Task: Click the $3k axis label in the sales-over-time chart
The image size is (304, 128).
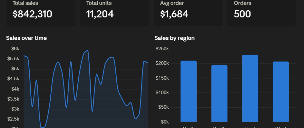Action: click(15, 109)
